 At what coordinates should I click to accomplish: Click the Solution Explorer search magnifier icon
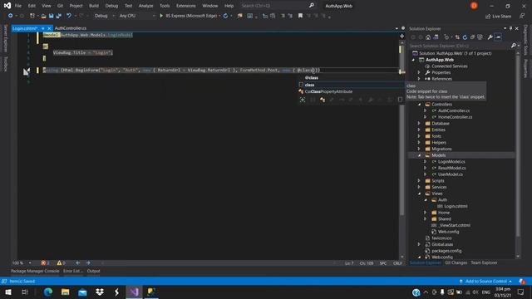pos(514,46)
